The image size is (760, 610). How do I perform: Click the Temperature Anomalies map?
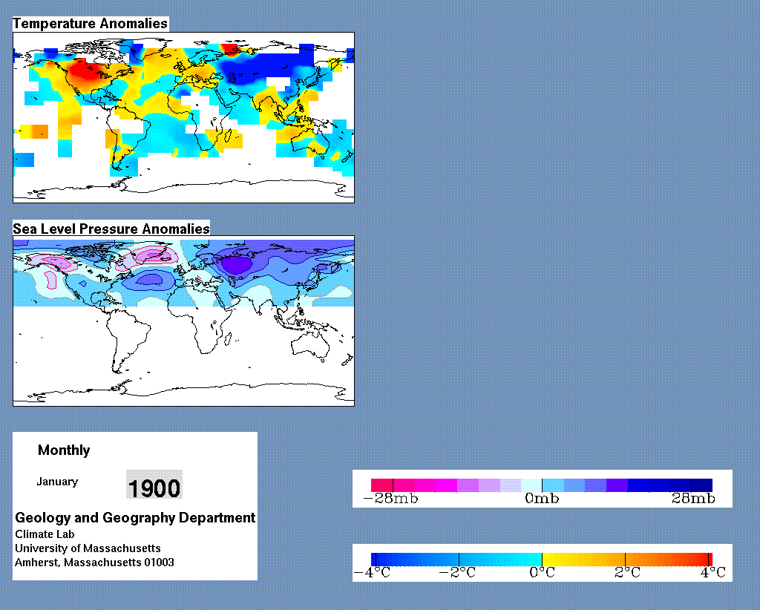184,117
